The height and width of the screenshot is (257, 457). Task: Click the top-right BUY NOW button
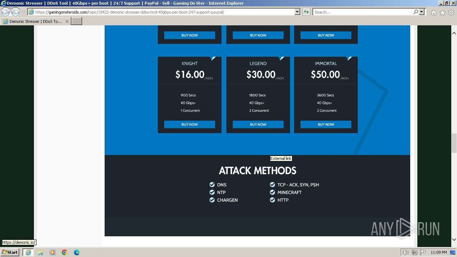(x=326, y=35)
